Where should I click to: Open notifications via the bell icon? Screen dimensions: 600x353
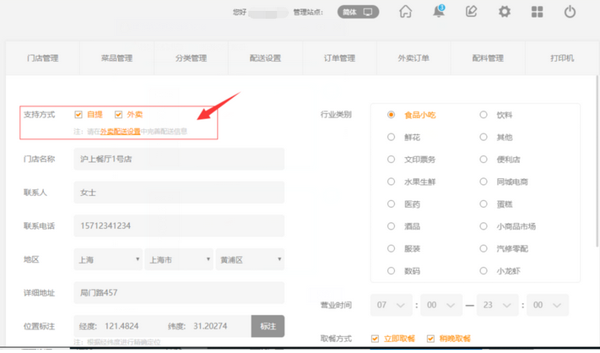point(439,12)
